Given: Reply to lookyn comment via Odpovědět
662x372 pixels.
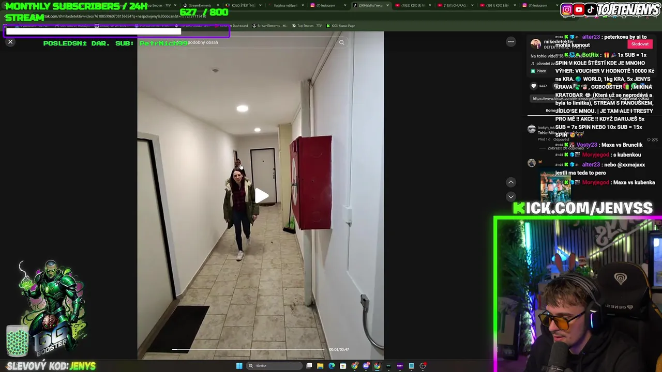Looking at the screenshot, I should coord(561,139).
